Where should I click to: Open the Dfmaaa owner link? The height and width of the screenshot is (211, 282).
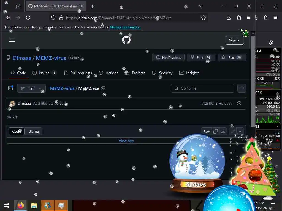tap(22, 58)
